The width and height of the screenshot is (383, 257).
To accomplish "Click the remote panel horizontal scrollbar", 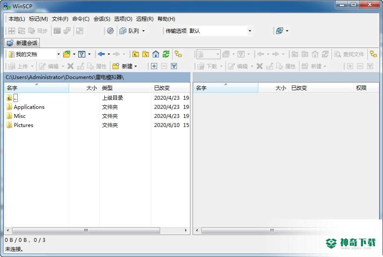I will coord(272,230).
